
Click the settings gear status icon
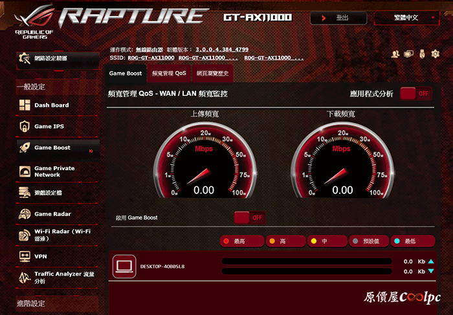pos(435,54)
